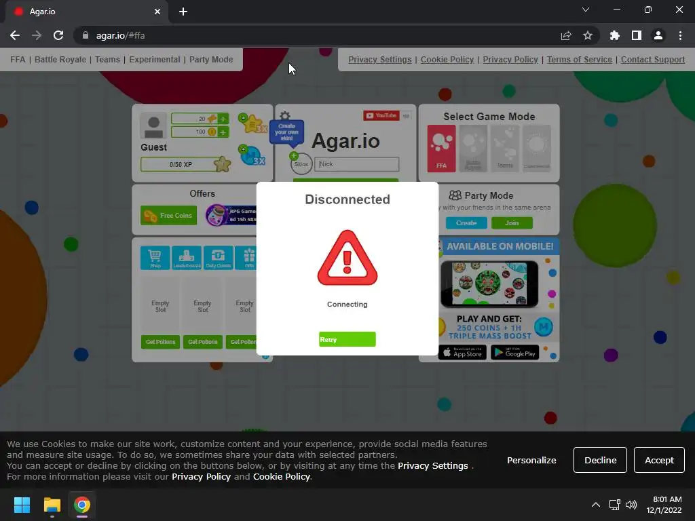Viewport: 695px width, 521px height.
Task: Personalize cookie preferences
Action: coord(531,461)
